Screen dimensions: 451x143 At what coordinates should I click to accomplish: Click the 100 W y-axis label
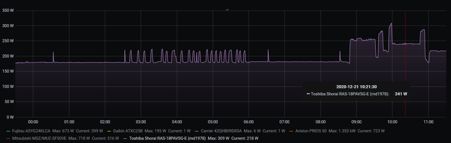click(x=8, y=87)
